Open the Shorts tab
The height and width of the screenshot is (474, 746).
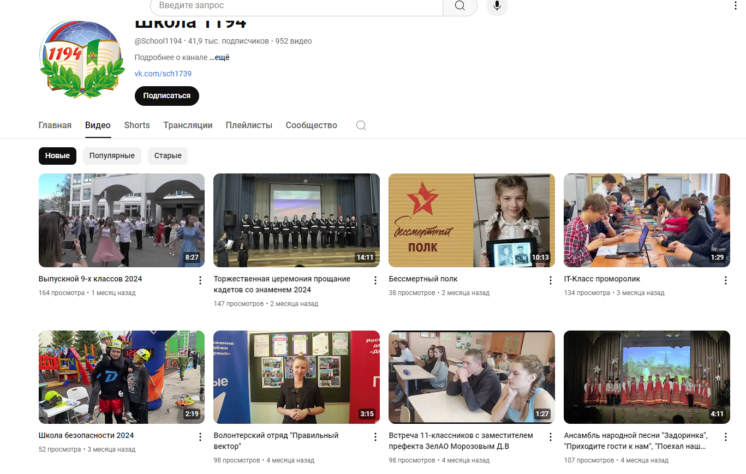[x=137, y=125]
